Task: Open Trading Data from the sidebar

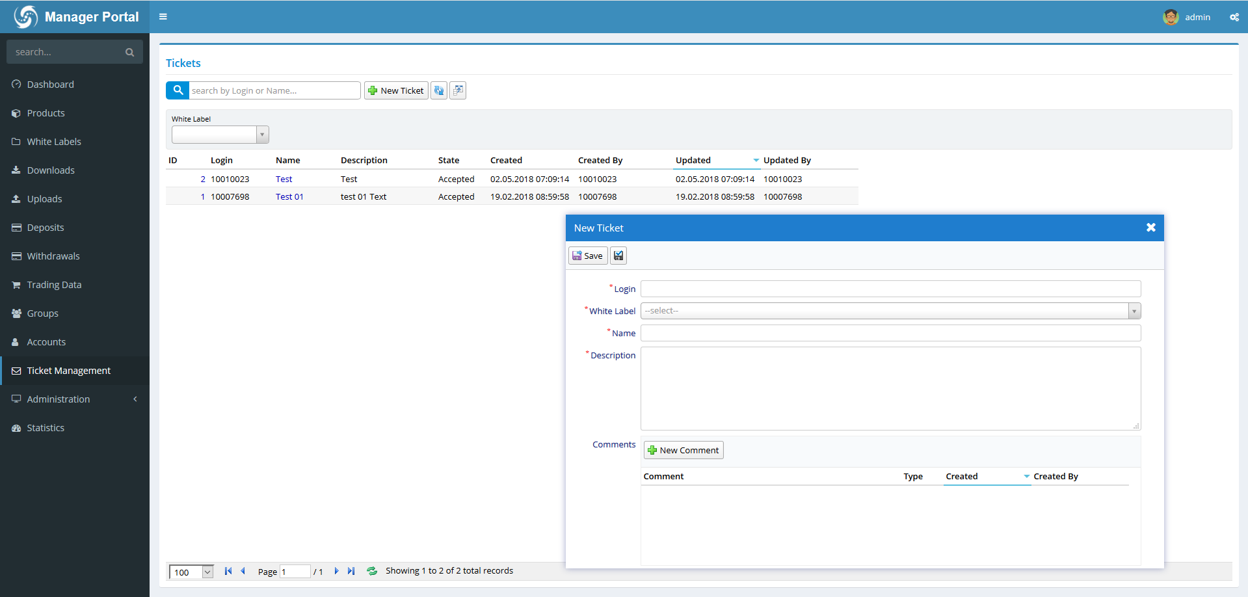Action: click(x=54, y=285)
